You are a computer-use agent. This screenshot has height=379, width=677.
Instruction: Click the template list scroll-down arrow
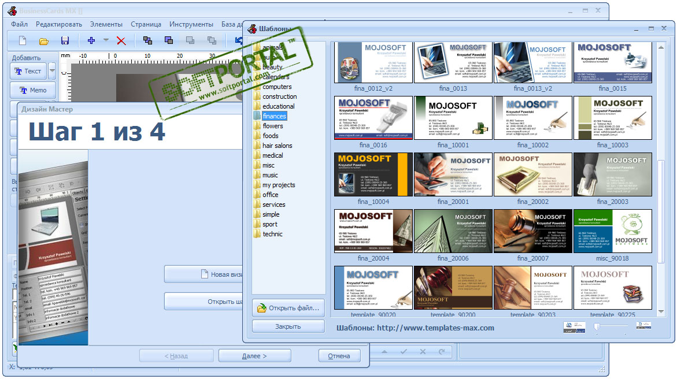(661, 311)
